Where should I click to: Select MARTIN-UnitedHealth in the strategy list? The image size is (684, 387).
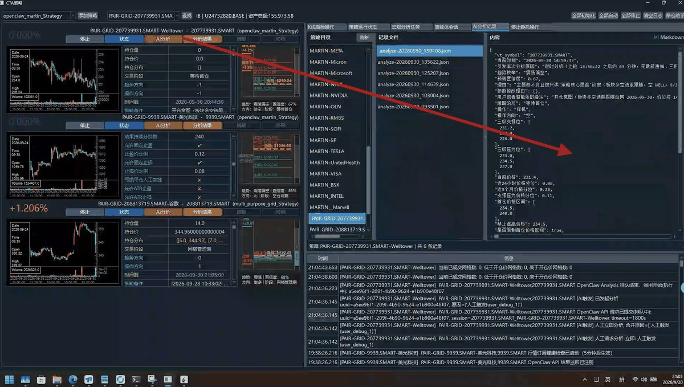[335, 162]
